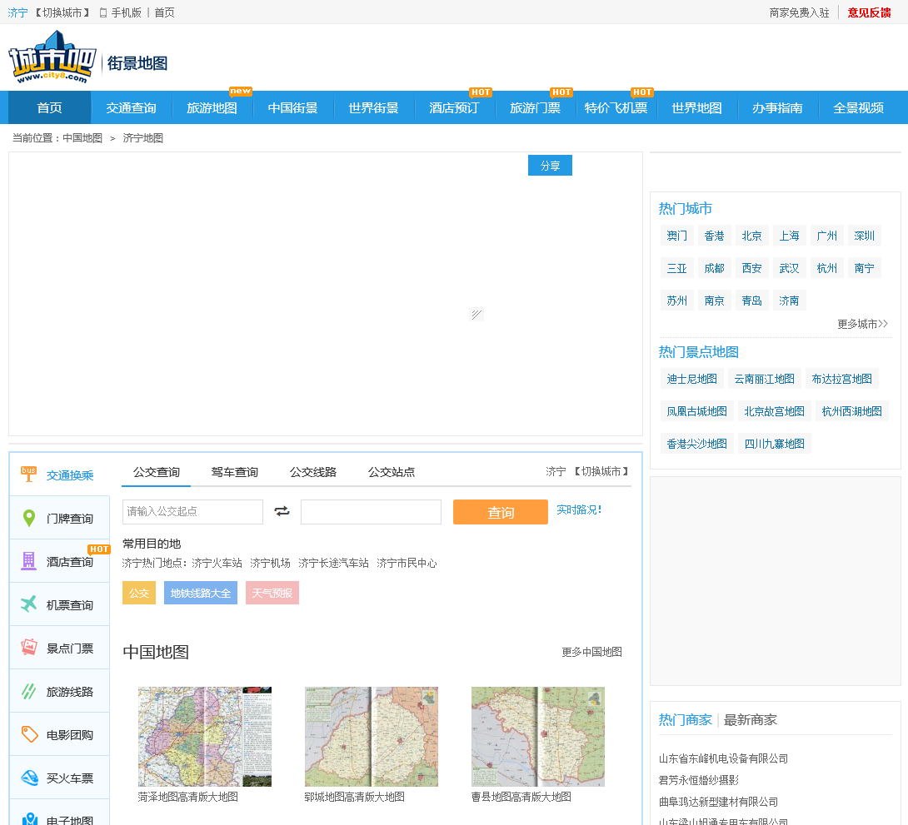The height and width of the screenshot is (825, 908).
Task: Select 特价飞机票 navigation item
Action: click(x=616, y=107)
